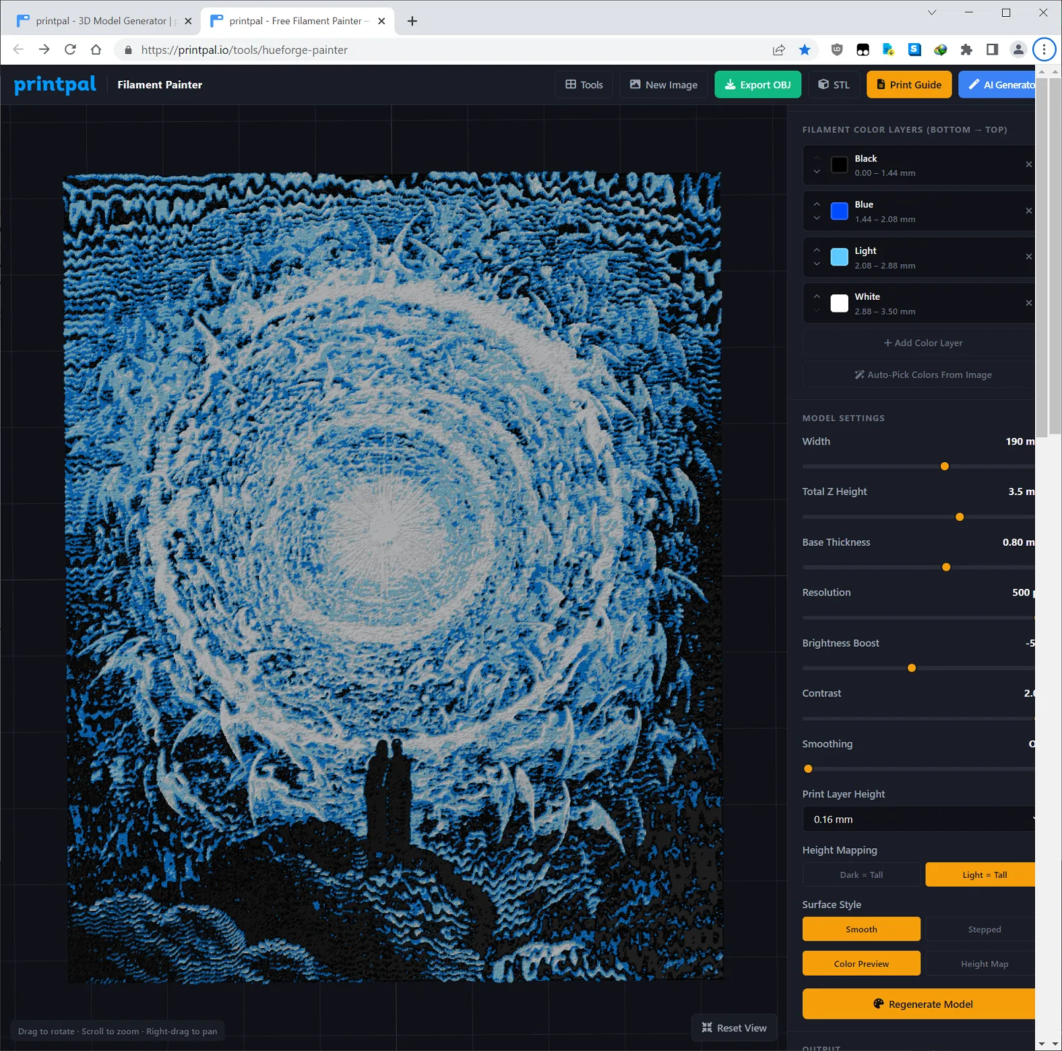Open the Print Guide

909,84
